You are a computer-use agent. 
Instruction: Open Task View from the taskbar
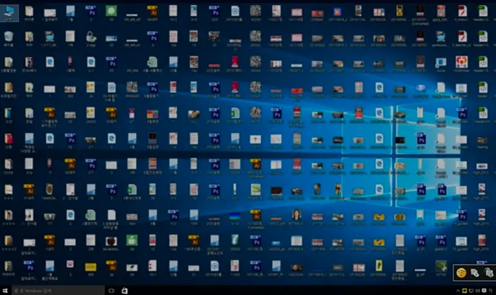[112, 290]
